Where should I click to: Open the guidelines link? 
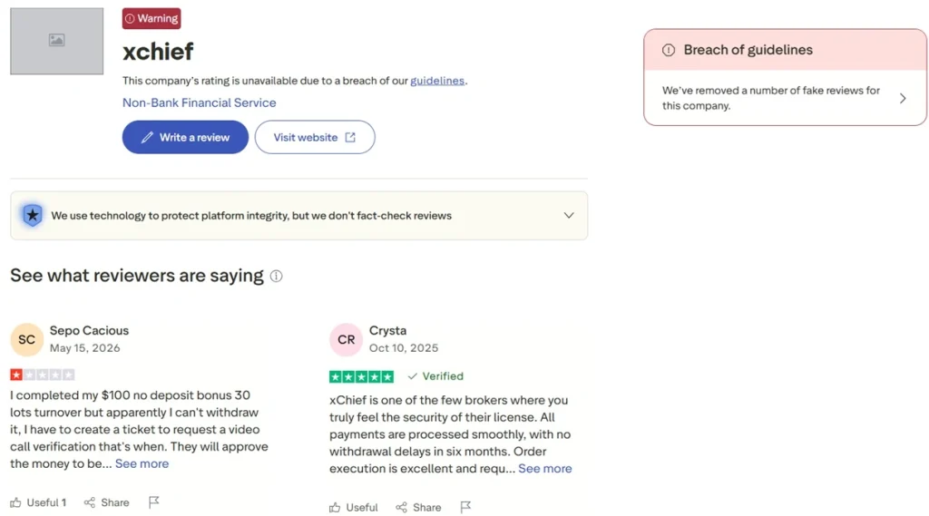(x=437, y=81)
